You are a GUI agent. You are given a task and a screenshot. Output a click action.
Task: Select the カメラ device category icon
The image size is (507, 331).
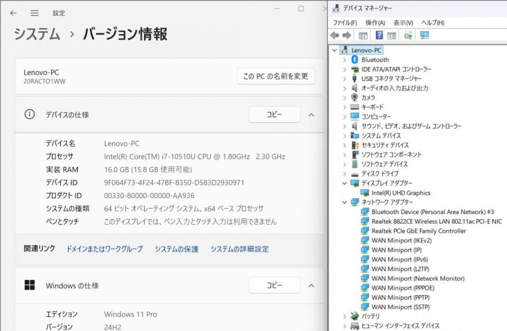[x=355, y=97]
